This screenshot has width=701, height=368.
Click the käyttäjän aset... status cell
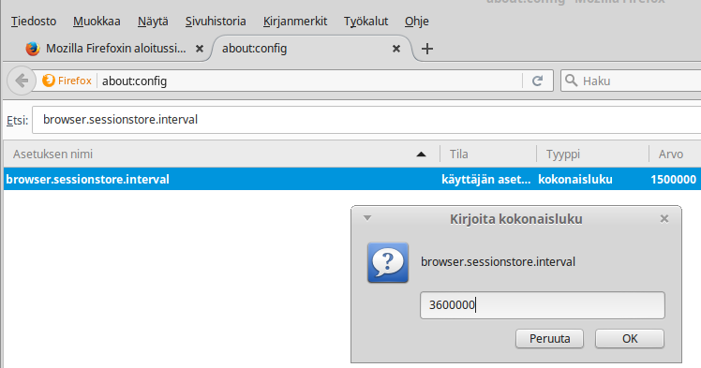(x=486, y=180)
